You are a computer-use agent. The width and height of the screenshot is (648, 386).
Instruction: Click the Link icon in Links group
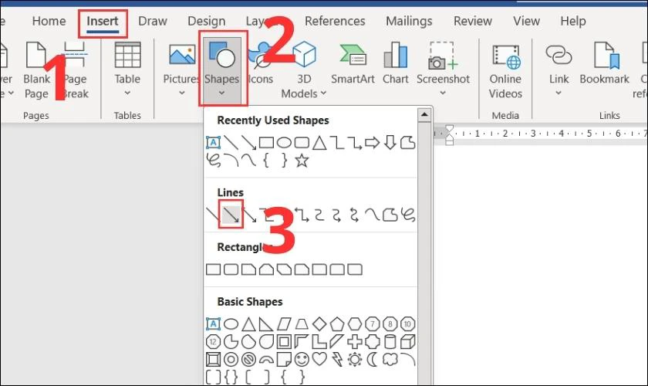tap(559, 56)
